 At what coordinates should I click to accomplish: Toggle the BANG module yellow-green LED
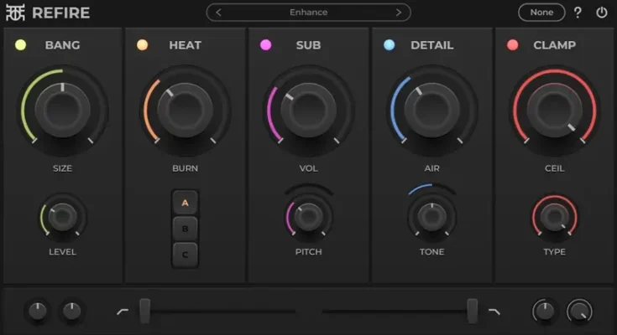[20, 45]
